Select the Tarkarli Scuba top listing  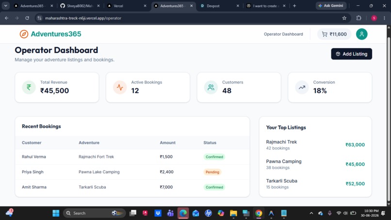[315, 184]
